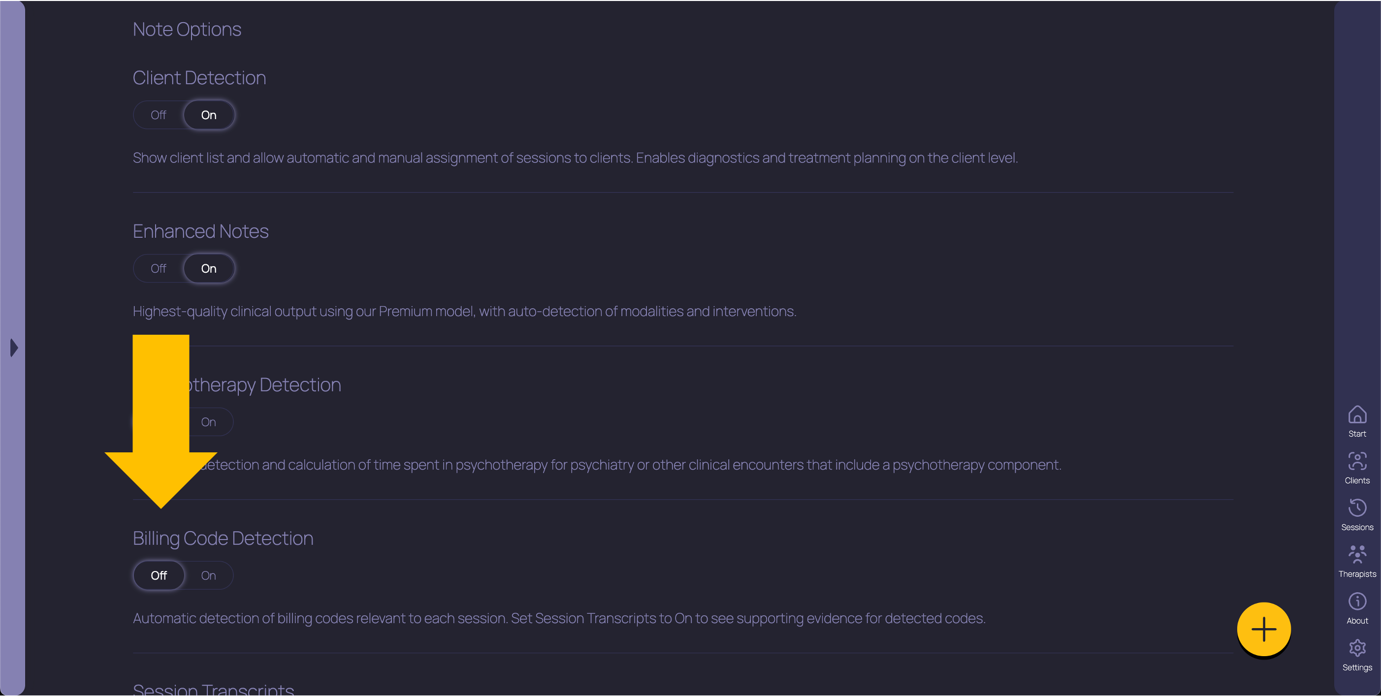Click the Sessions label in sidebar
Viewport: 1381px width, 697px height.
(x=1357, y=528)
